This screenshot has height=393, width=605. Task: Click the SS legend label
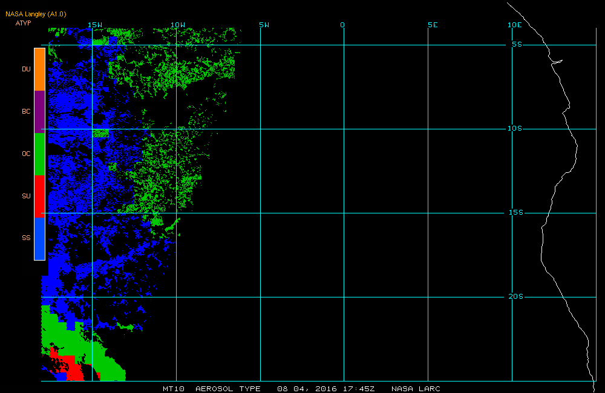tap(26, 238)
